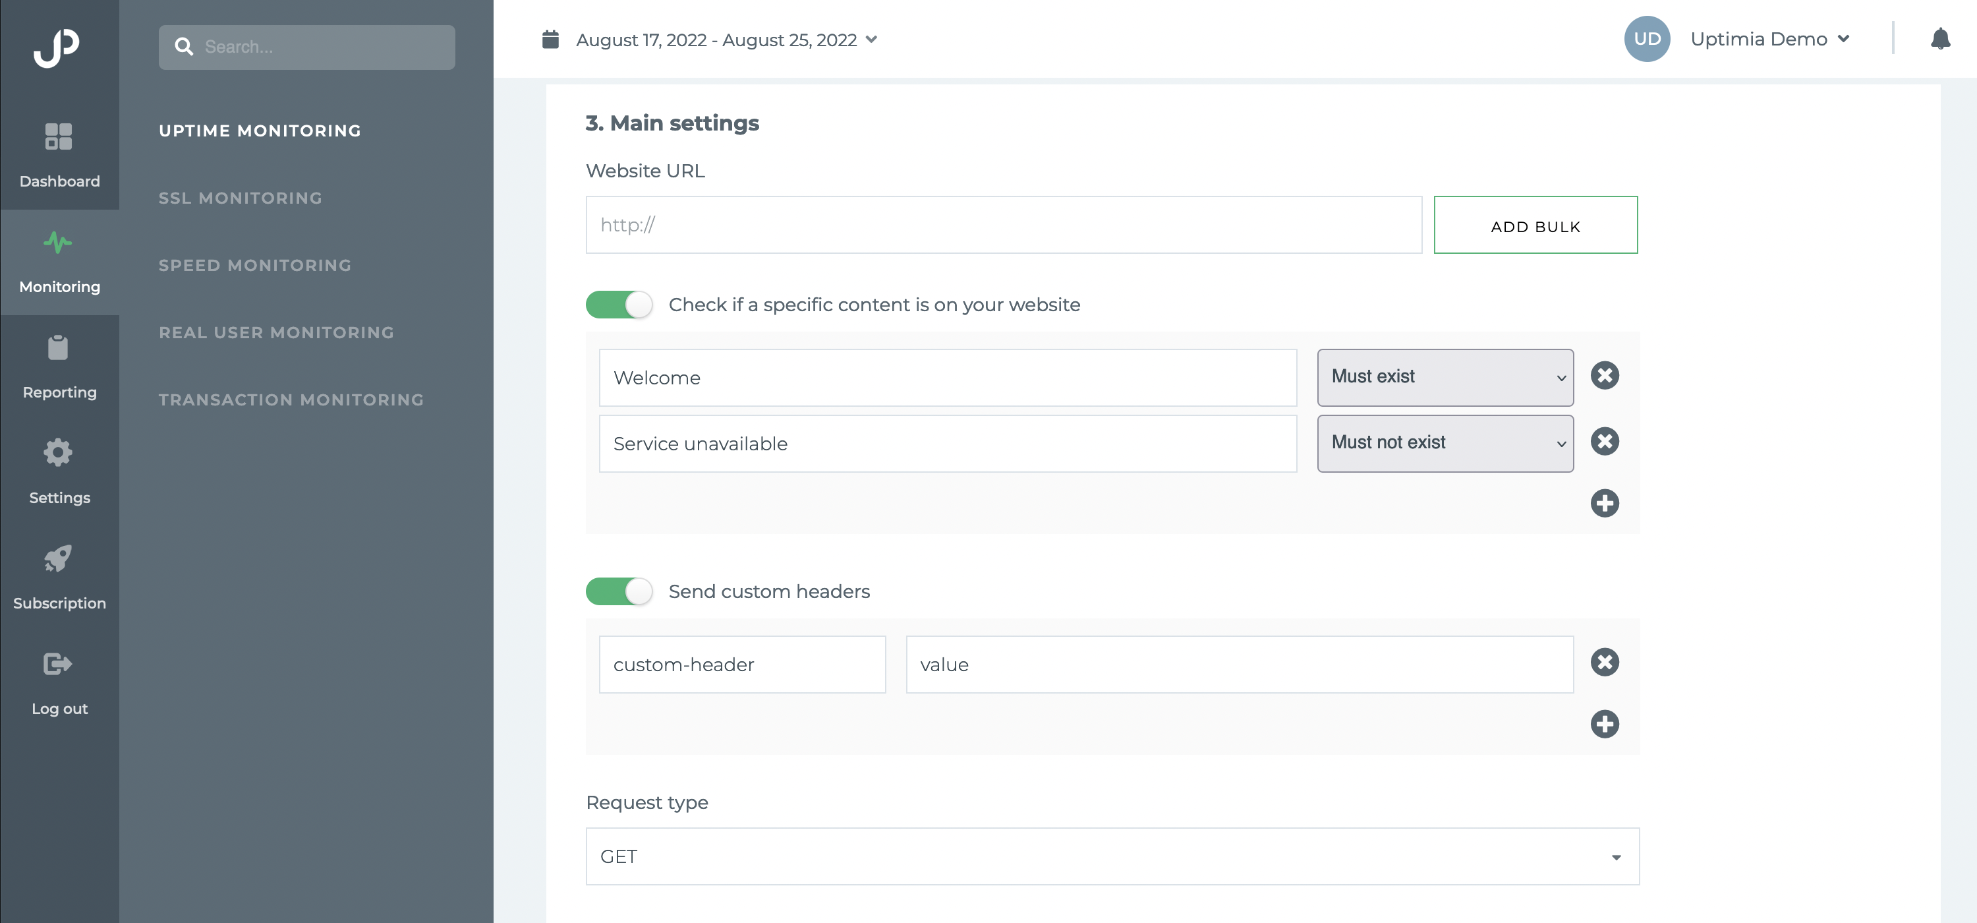Click the UD user avatar
Image resolution: width=1977 pixels, height=923 pixels.
[x=1647, y=39]
